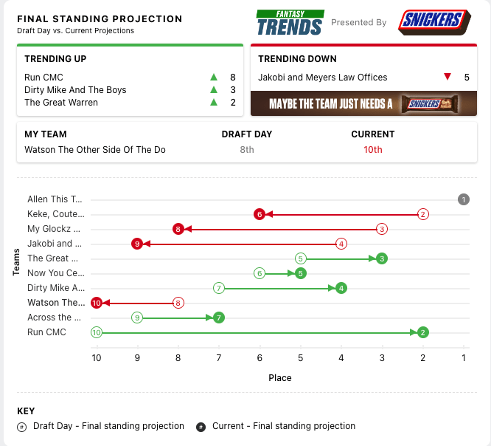
Task: Click Jakobi and... current rank 9 marker
Action: tap(137, 244)
